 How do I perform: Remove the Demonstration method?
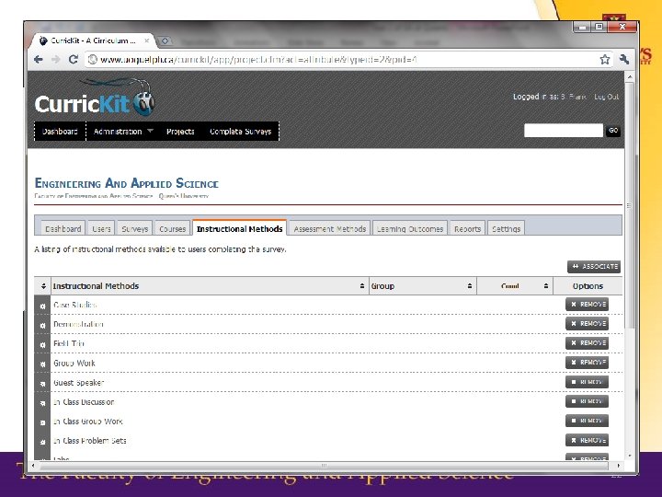tap(587, 324)
